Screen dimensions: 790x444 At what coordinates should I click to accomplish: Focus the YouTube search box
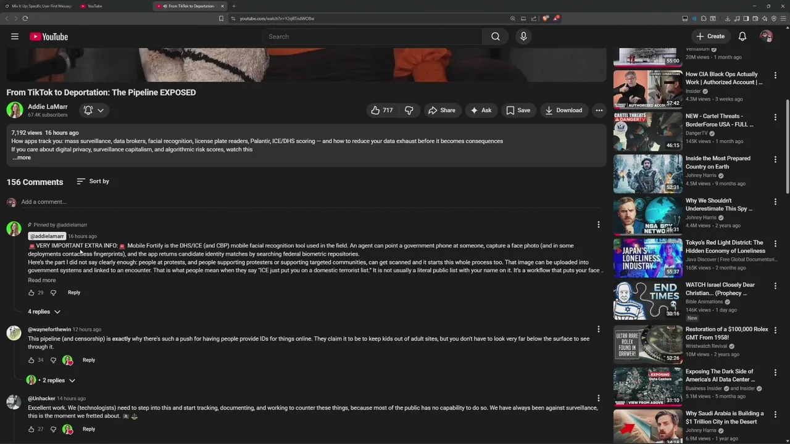(372, 36)
